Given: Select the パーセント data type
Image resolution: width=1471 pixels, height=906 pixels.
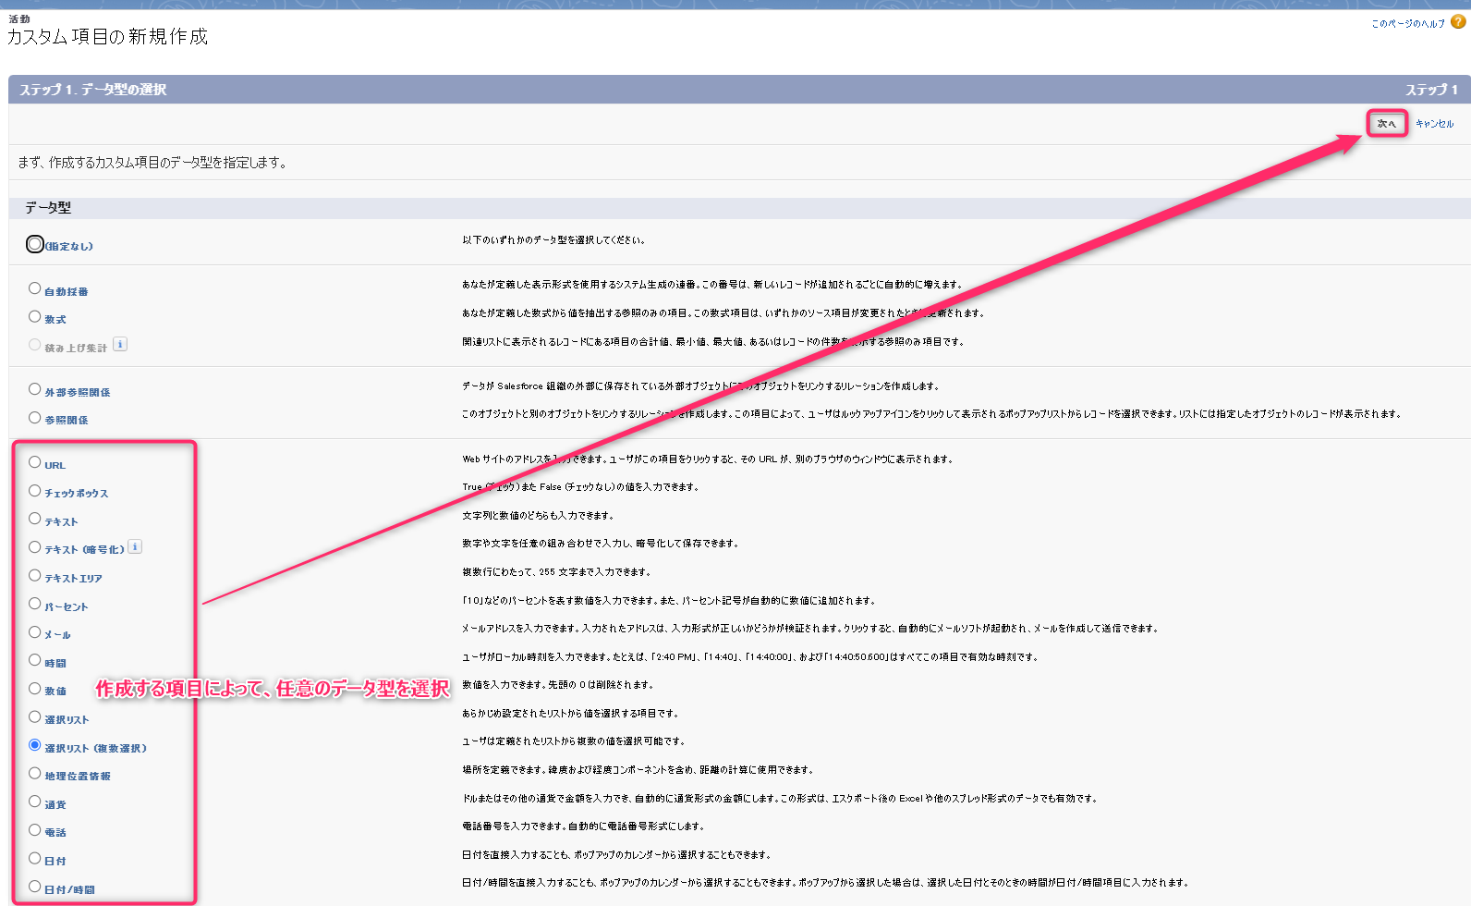Looking at the screenshot, I should point(34,604).
